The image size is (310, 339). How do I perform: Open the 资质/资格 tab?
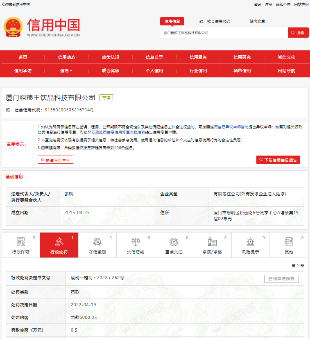pos(212,245)
